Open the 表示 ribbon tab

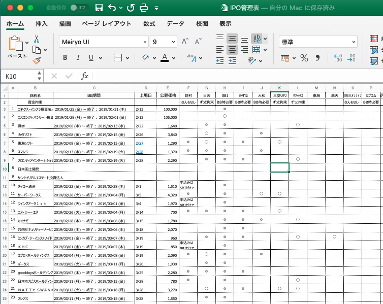pyautogui.click(x=225, y=24)
